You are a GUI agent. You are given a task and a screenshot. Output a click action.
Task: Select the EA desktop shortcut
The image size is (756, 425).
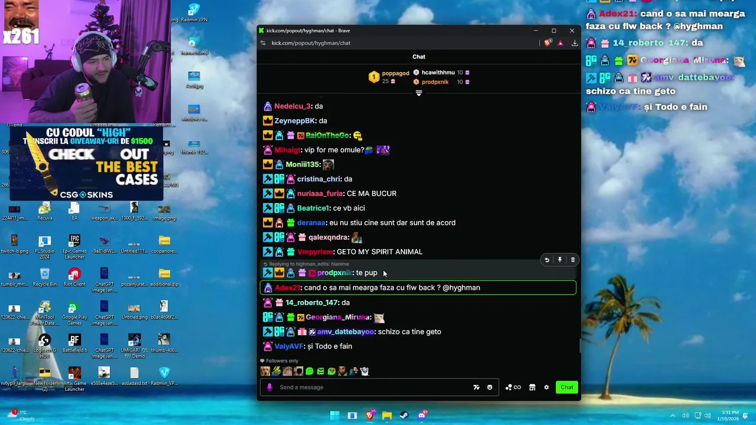click(x=74, y=211)
